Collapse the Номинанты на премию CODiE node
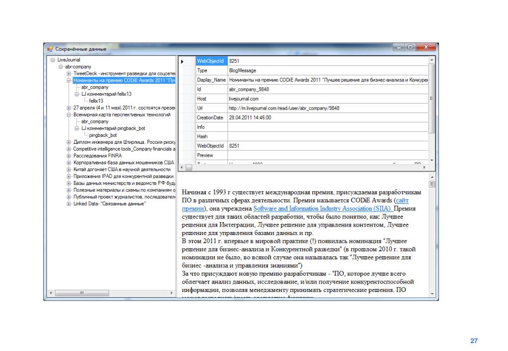This screenshot has height=351, width=508. (x=69, y=80)
